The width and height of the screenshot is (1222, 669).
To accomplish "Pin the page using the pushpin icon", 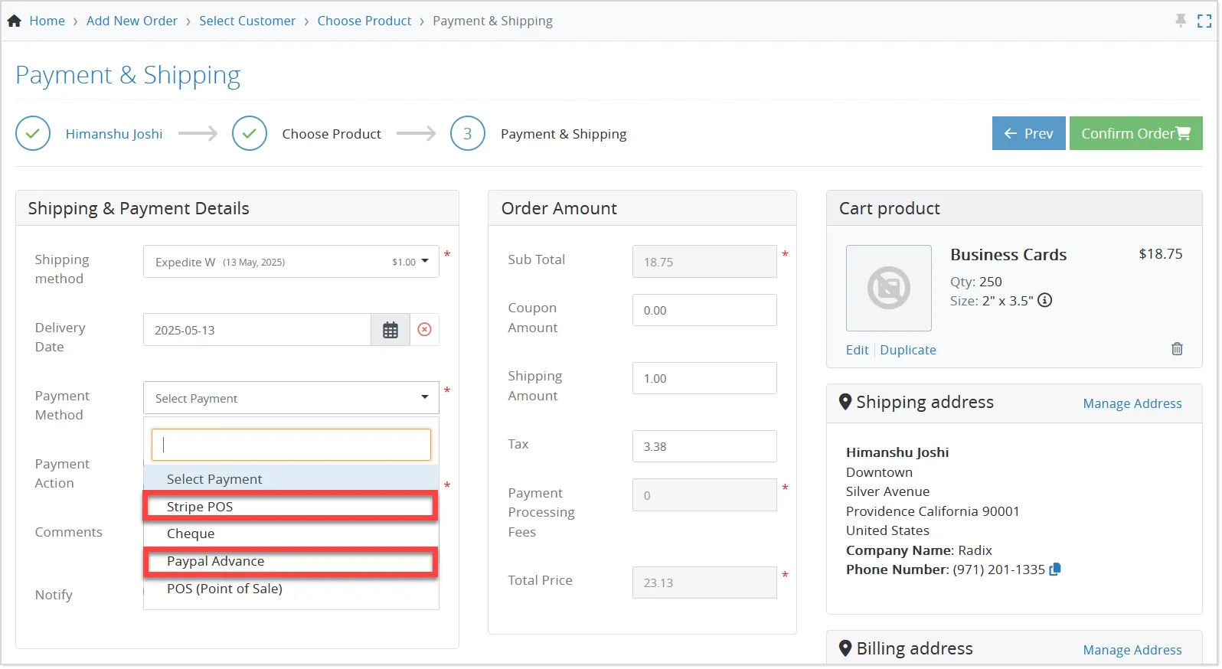I will [1181, 21].
